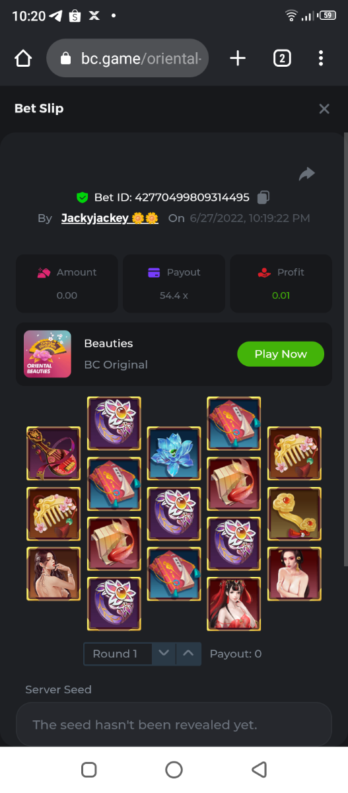Copy the Bet ID number
The width and height of the screenshot is (348, 793).
point(263,197)
